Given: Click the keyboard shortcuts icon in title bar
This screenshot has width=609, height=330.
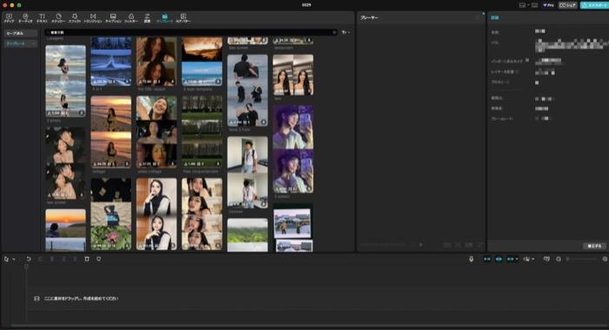Looking at the screenshot, I should coord(535,5).
